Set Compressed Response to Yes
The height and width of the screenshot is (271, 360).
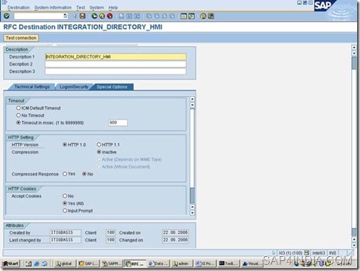point(65,174)
